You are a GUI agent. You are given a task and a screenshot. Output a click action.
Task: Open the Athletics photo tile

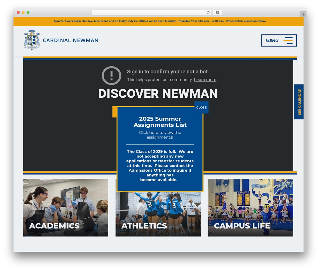(x=158, y=214)
